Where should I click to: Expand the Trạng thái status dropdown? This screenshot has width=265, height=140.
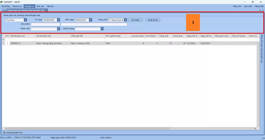pyautogui.click(x=126, y=20)
